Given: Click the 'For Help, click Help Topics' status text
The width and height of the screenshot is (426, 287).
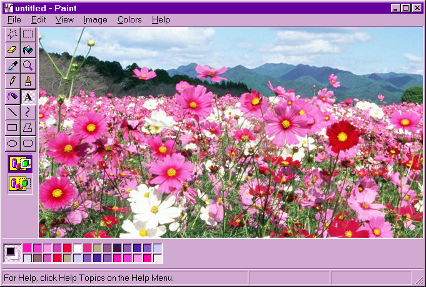Looking at the screenshot, I should [89, 278].
